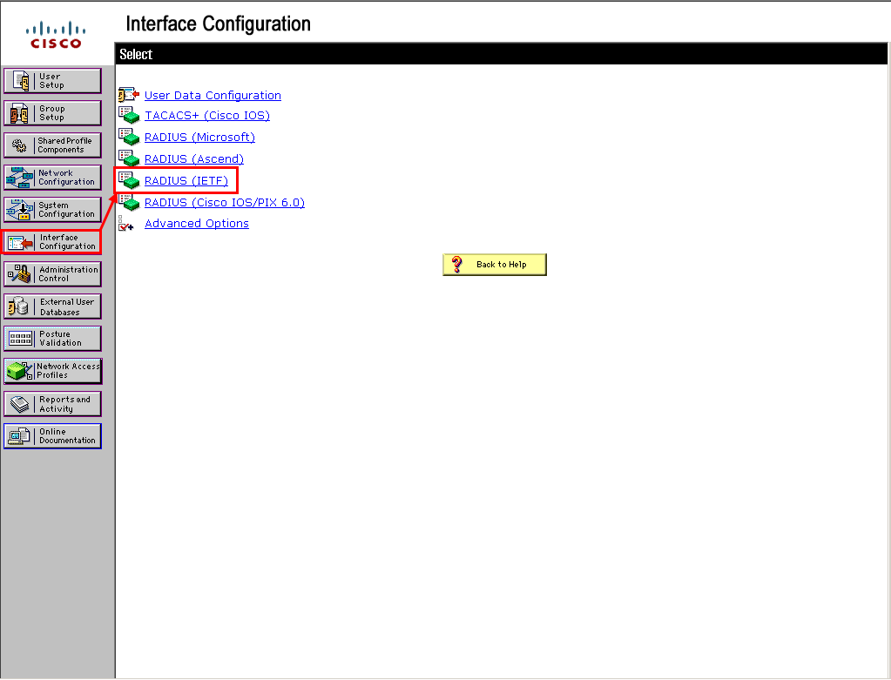Open Administration Control label in the sidebar

[x=68, y=274]
